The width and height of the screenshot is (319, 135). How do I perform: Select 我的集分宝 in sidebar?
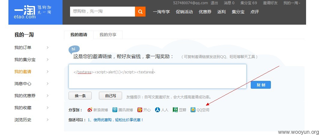pyautogui.click(x=25, y=60)
